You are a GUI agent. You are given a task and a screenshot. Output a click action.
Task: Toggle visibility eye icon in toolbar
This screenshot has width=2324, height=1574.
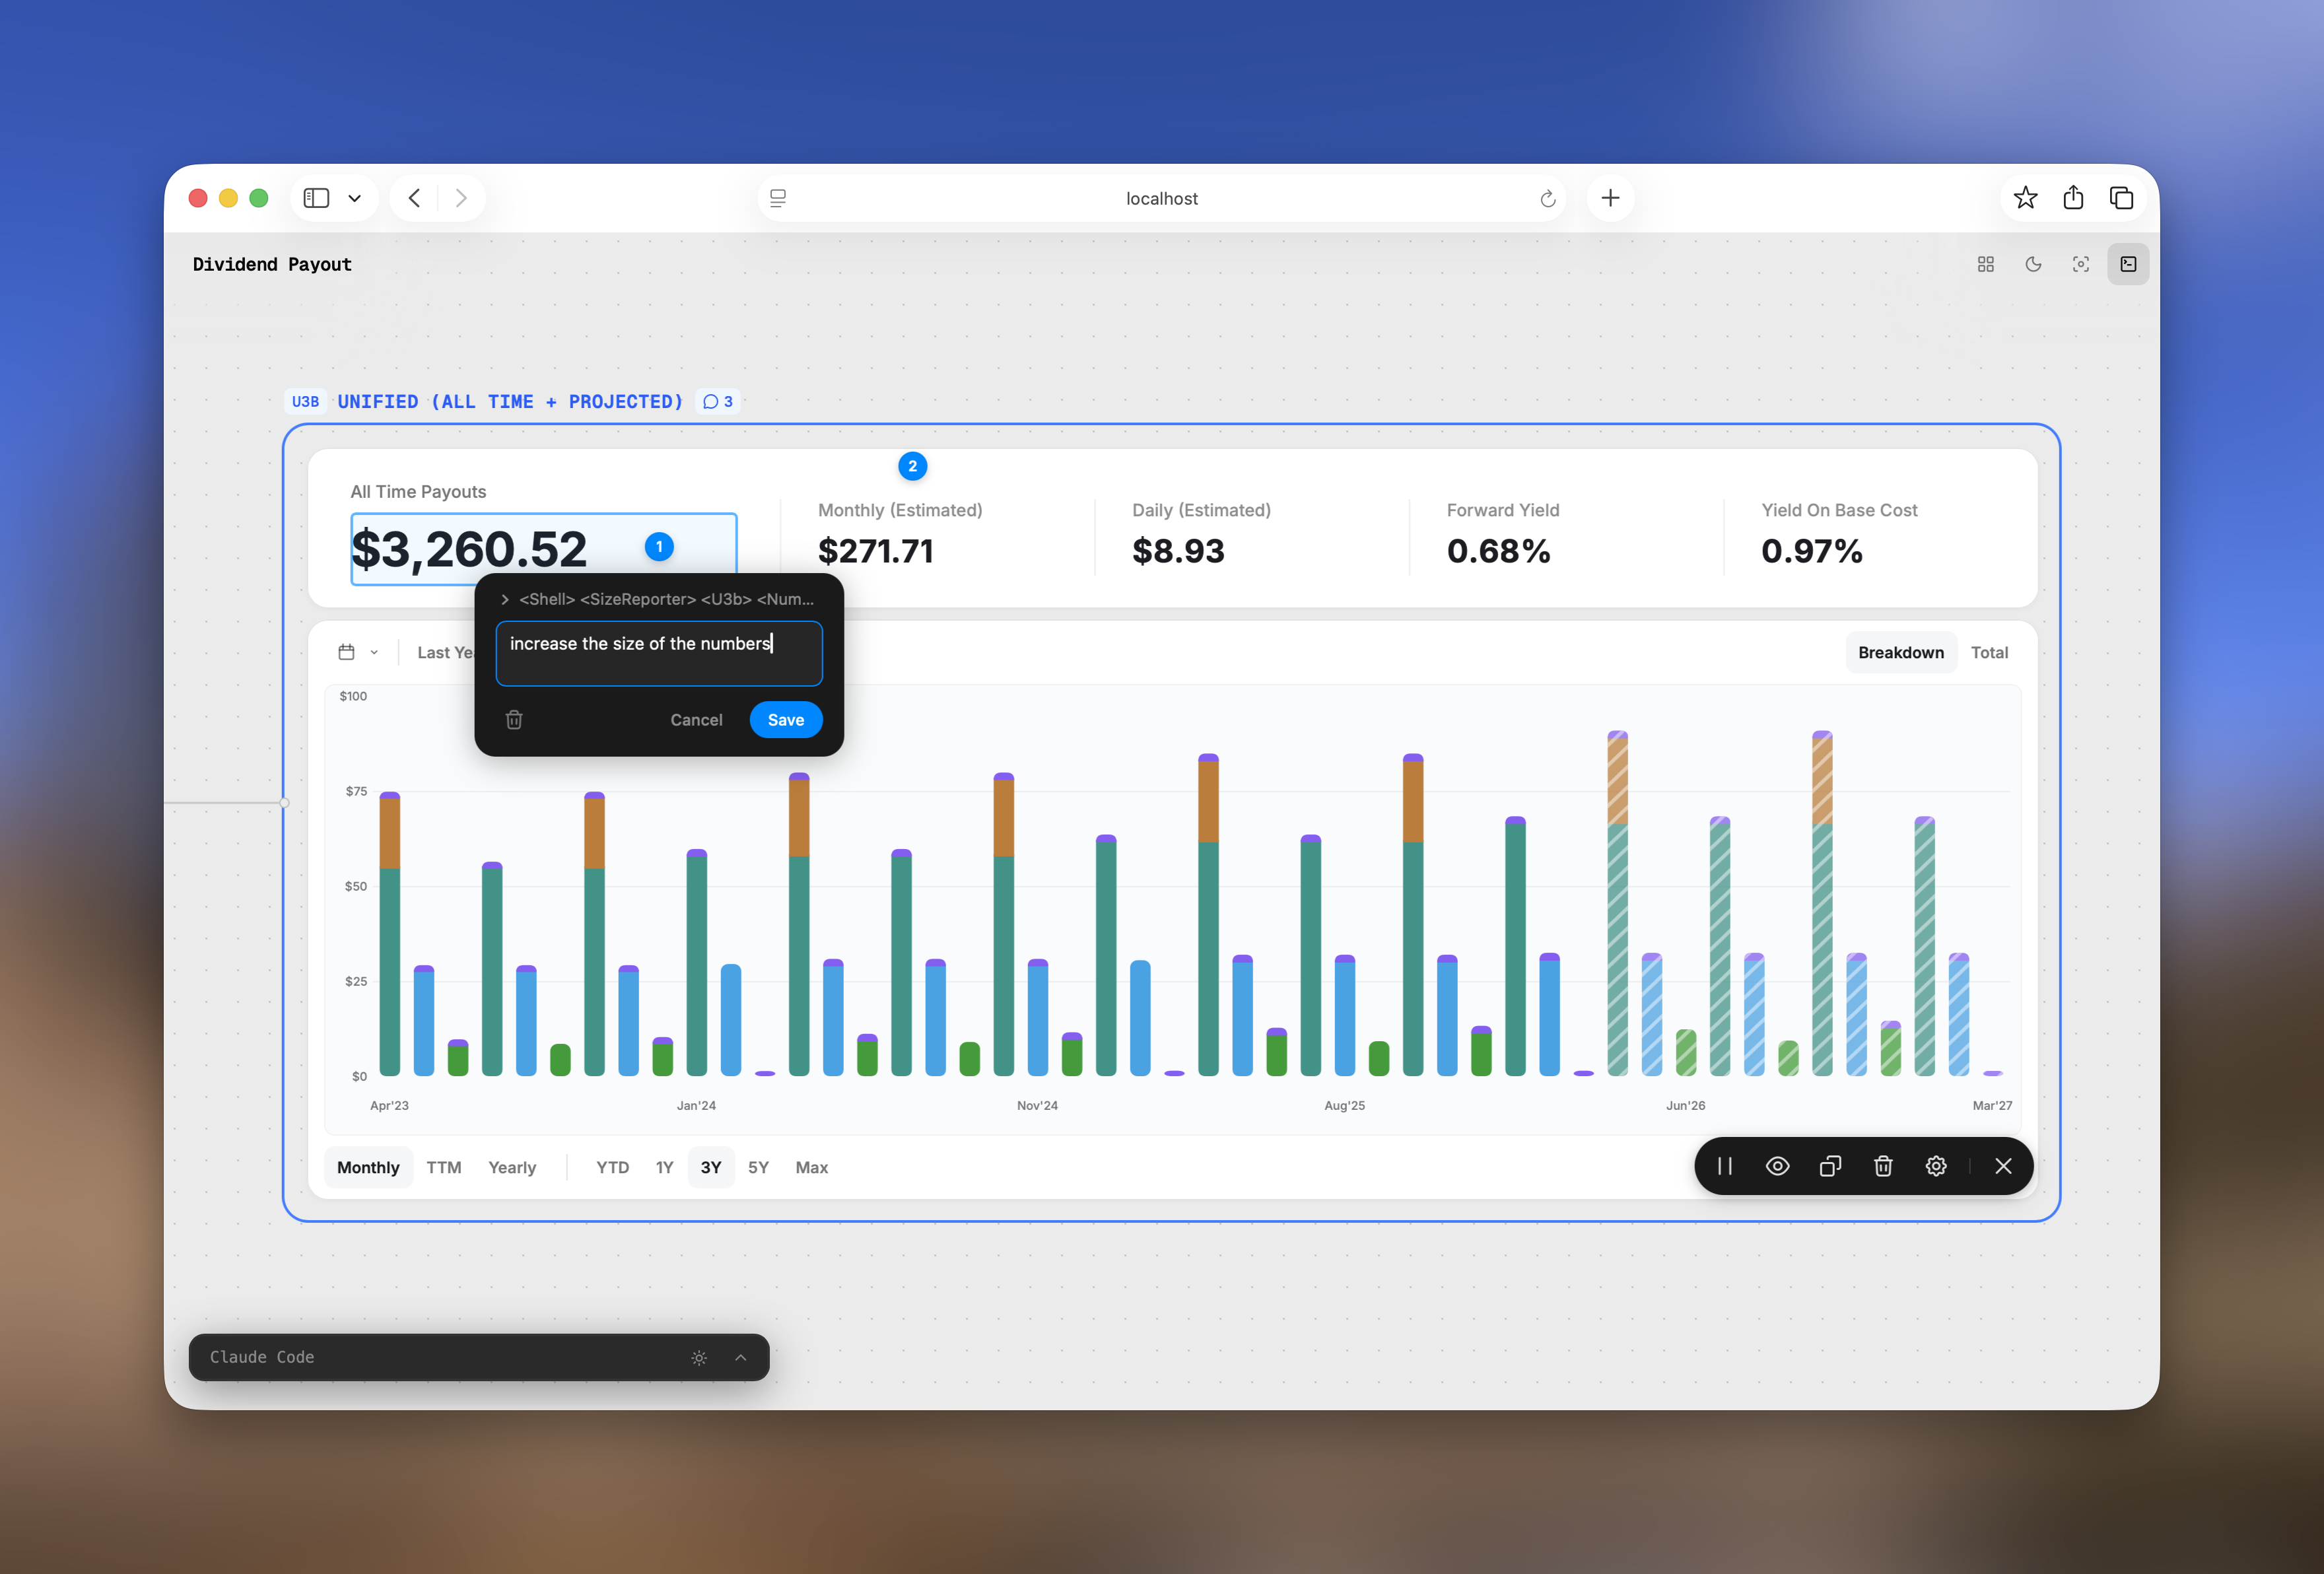pyautogui.click(x=1777, y=1166)
